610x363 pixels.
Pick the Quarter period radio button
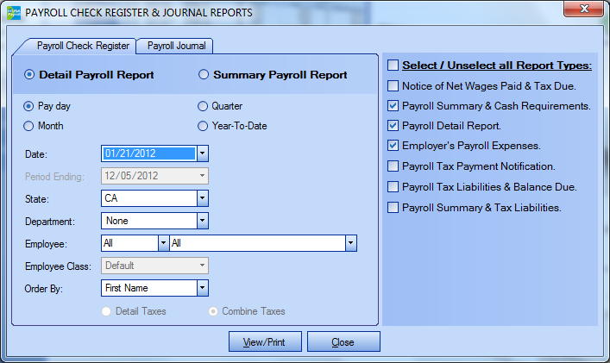pos(204,106)
